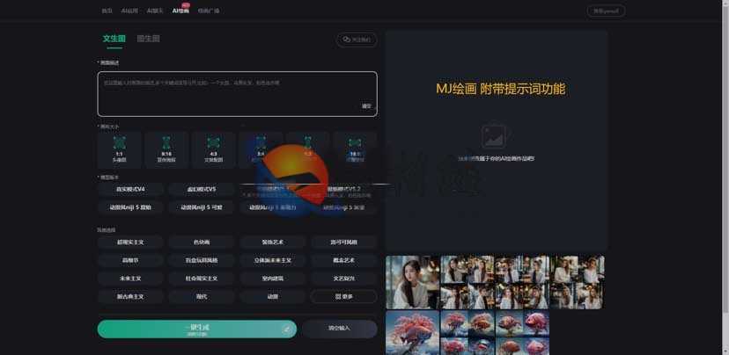Toggle the 装饰艺术 style tag

(273, 243)
